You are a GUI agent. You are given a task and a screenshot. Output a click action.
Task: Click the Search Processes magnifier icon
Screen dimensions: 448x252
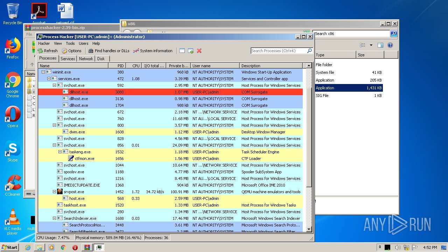(309, 51)
